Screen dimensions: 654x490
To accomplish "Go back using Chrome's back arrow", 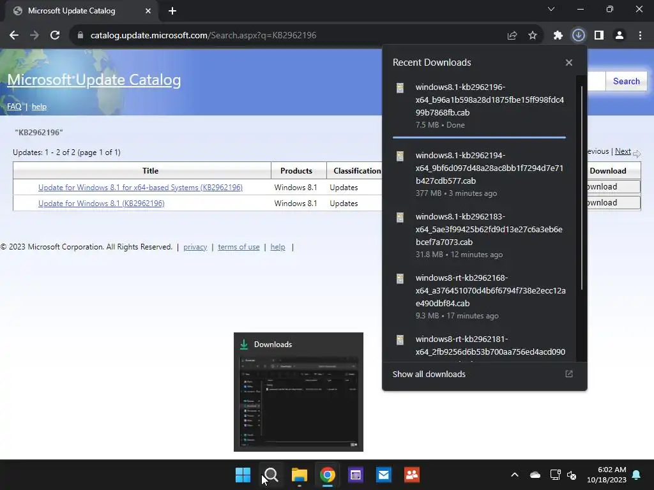I will click(x=14, y=36).
